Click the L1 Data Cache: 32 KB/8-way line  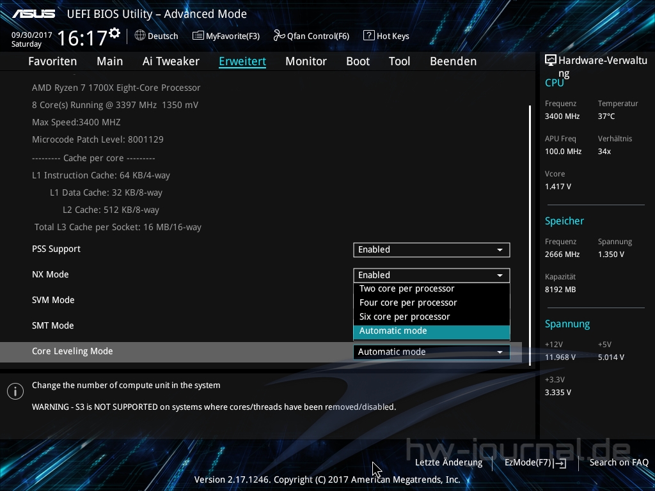(x=106, y=193)
